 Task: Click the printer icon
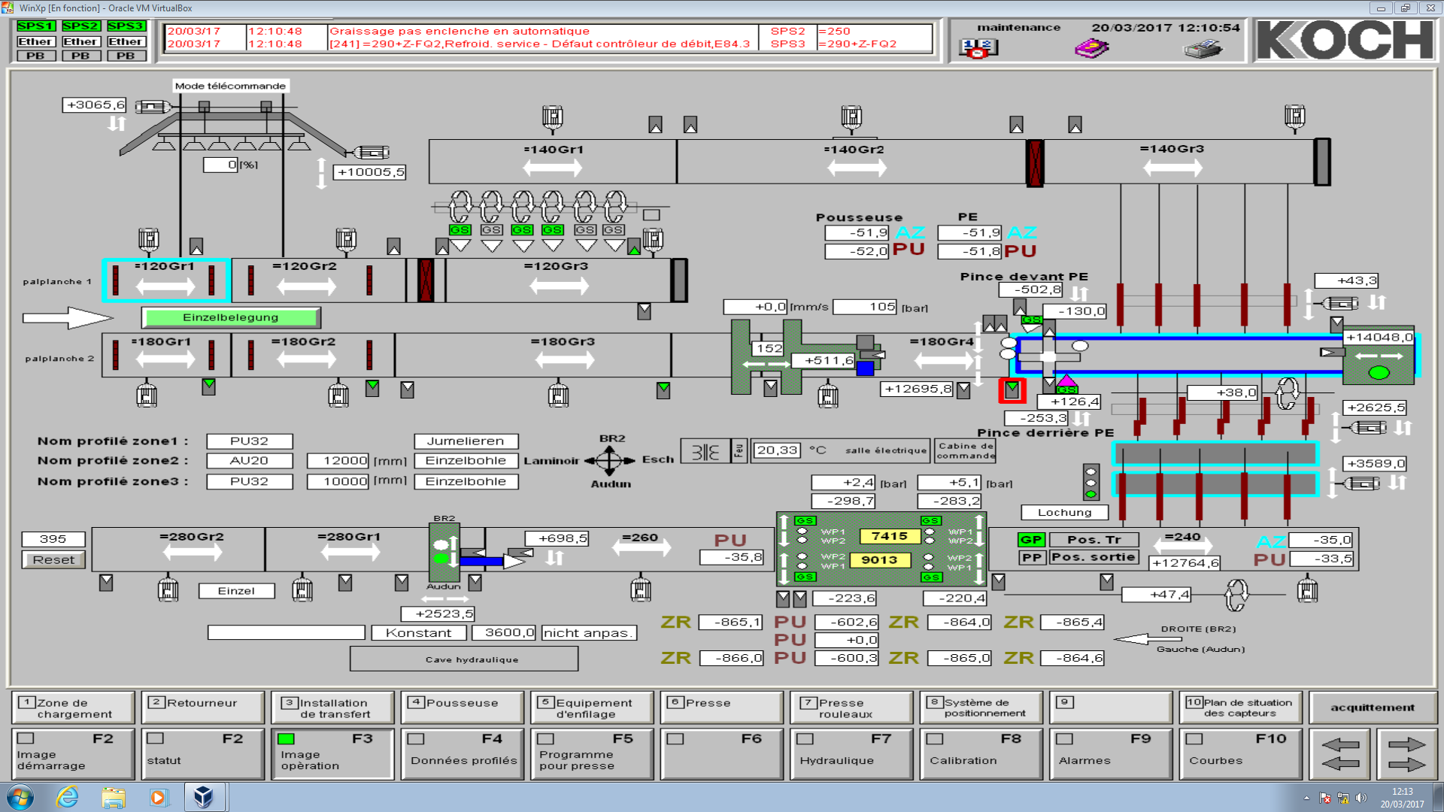pyautogui.click(x=1203, y=49)
